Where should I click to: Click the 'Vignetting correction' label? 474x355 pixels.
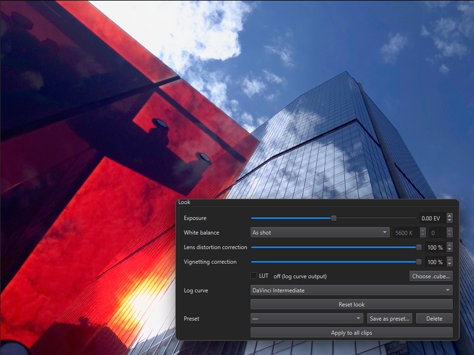click(210, 262)
